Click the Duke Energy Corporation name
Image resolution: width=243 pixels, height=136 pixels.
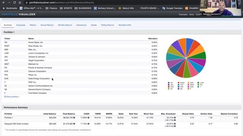(x=39, y=79)
